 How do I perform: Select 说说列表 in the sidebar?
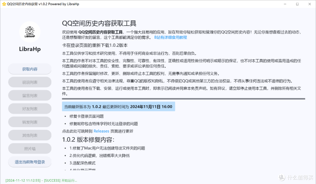click(30, 82)
